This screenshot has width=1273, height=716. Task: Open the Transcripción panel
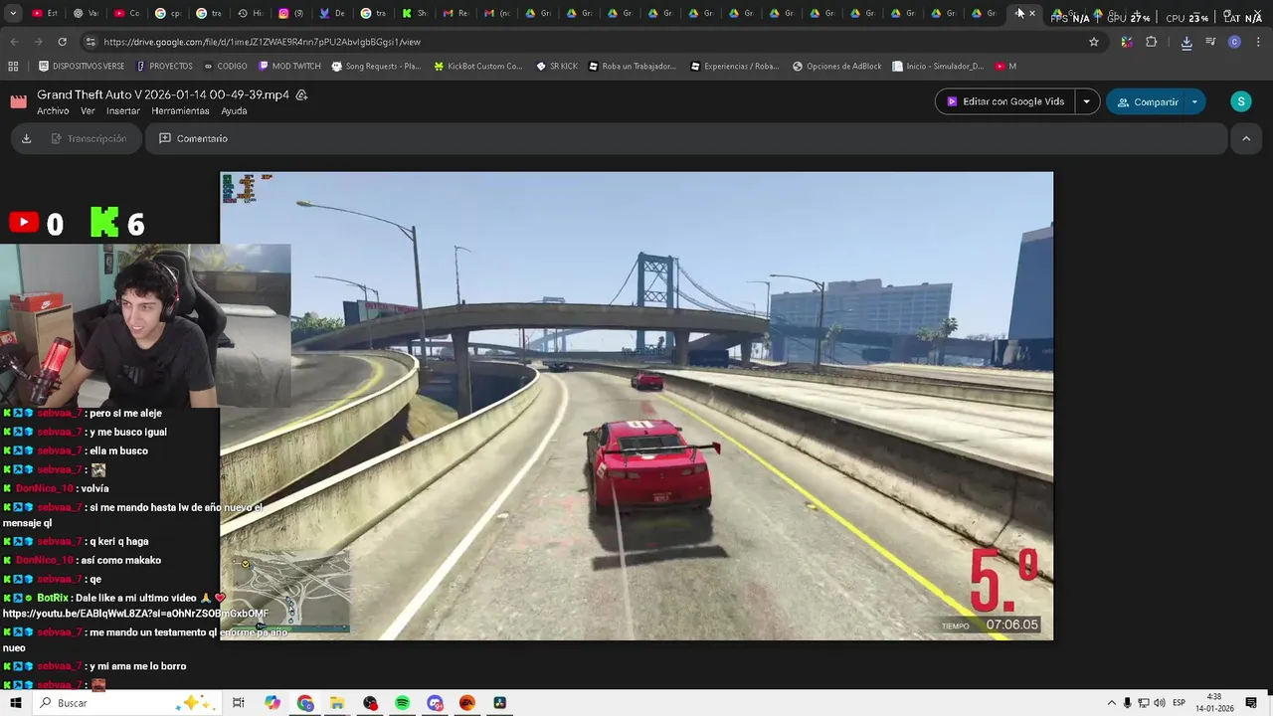pyautogui.click(x=89, y=138)
